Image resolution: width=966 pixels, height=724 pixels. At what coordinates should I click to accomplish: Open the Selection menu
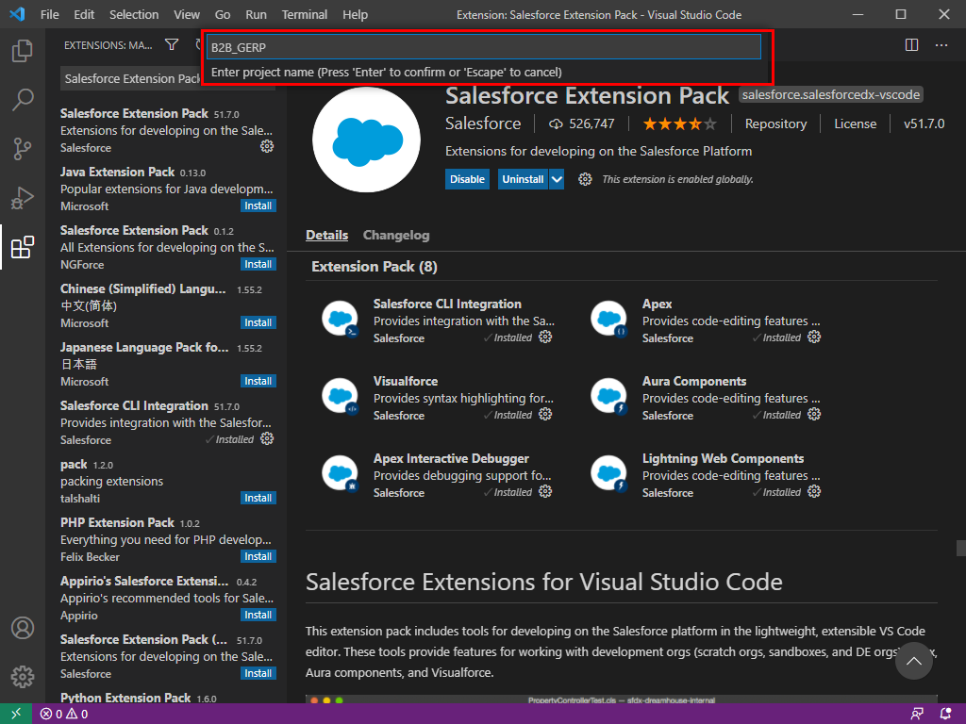coord(134,14)
